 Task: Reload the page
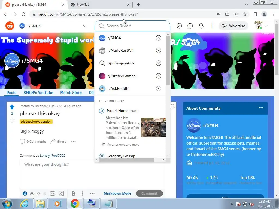pos(23,14)
